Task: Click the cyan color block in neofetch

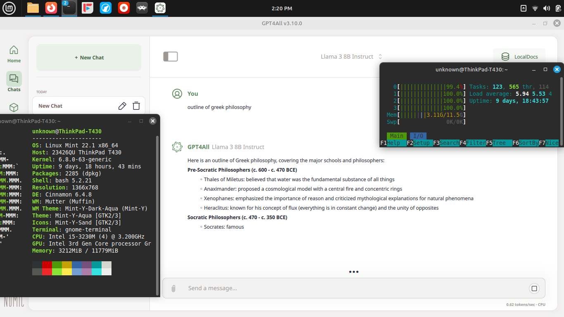Action: pyautogui.click(x=97, y=268)
